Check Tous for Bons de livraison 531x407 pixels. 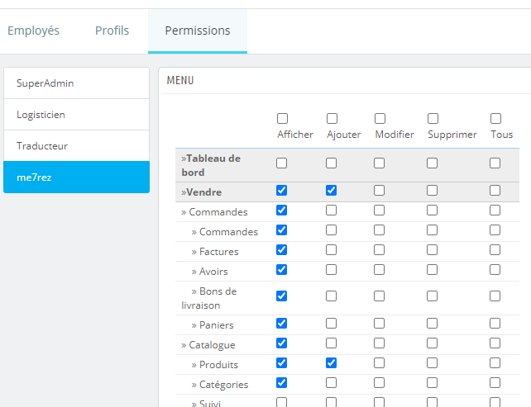pyautogui.click(x=495, y=296)
